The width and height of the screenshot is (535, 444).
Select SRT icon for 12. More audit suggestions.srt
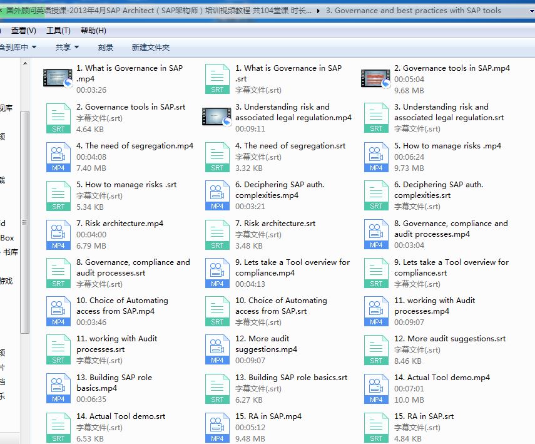tap(376, 351)
